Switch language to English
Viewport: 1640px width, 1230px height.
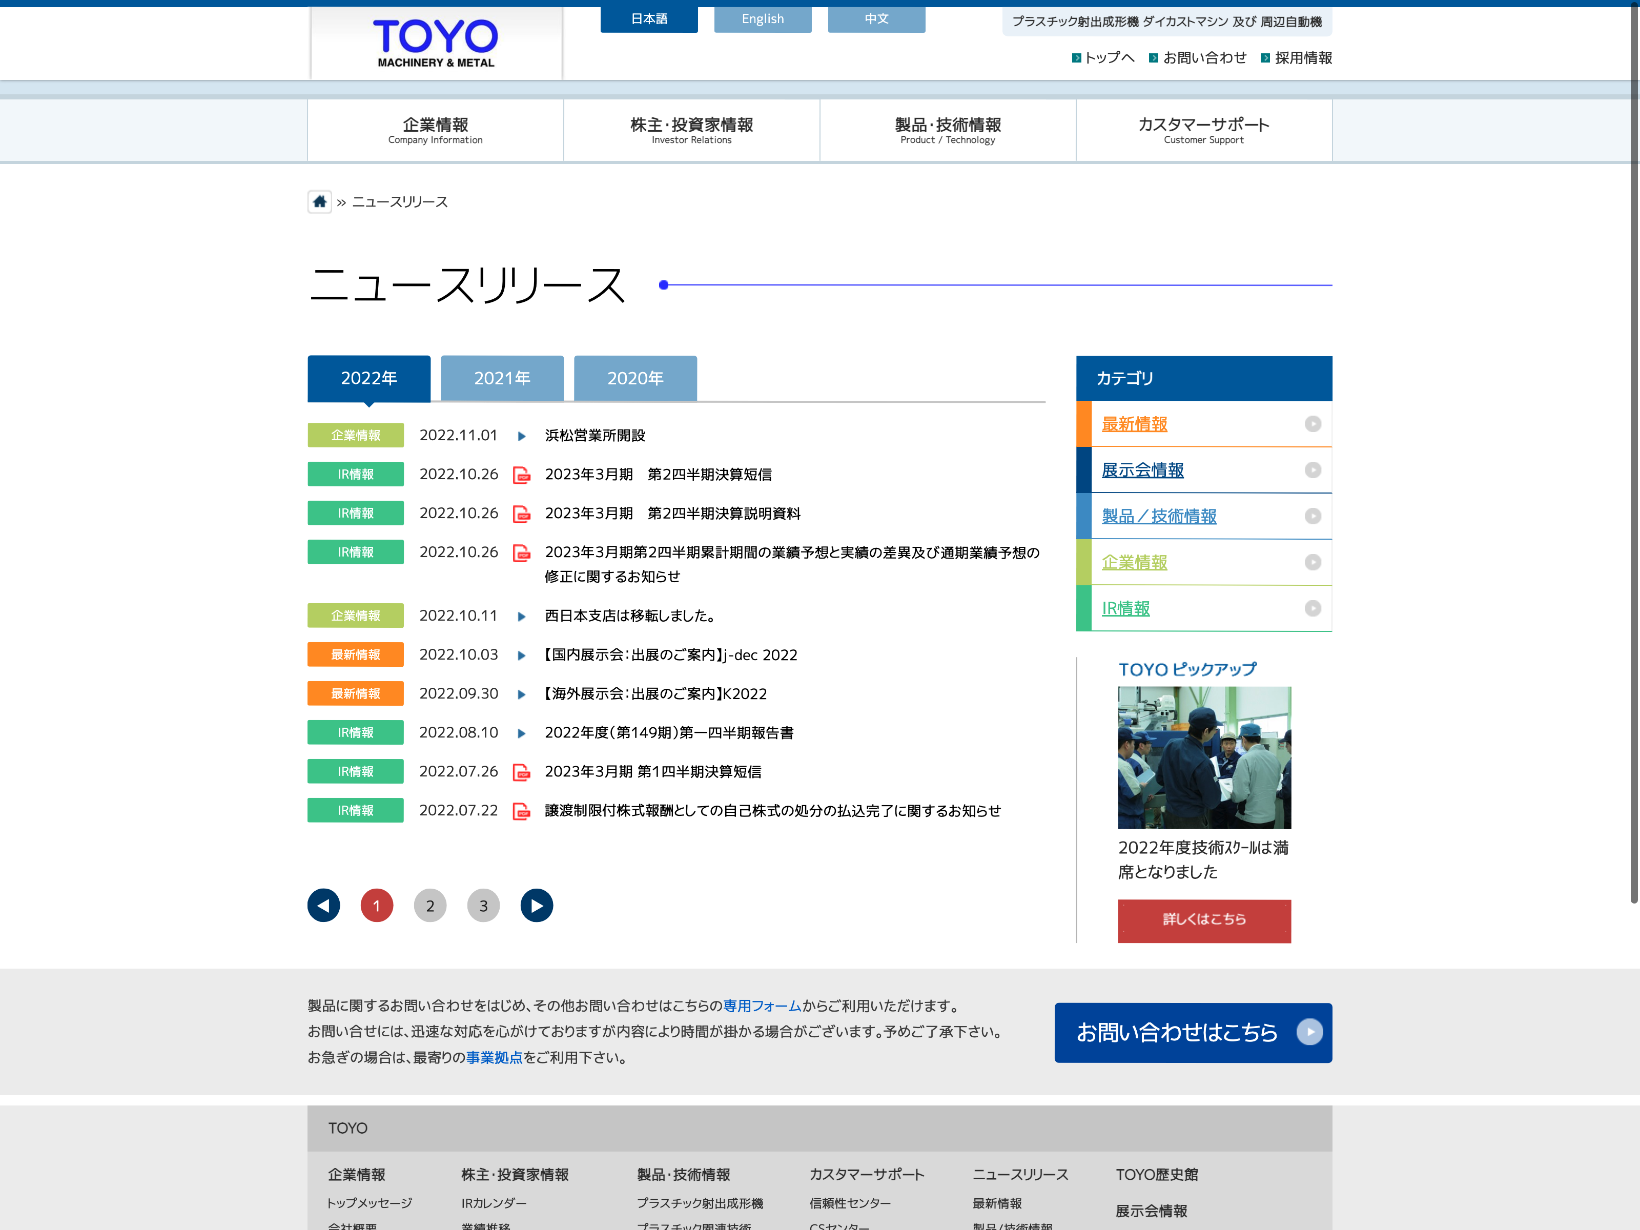pos(762,19)
